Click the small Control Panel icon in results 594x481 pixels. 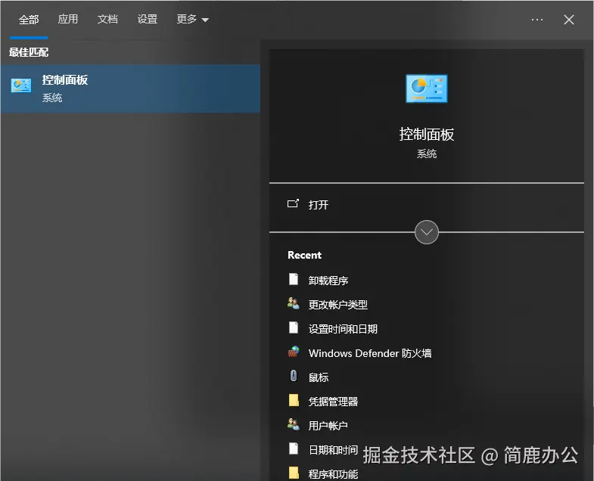tap(21, 85)
